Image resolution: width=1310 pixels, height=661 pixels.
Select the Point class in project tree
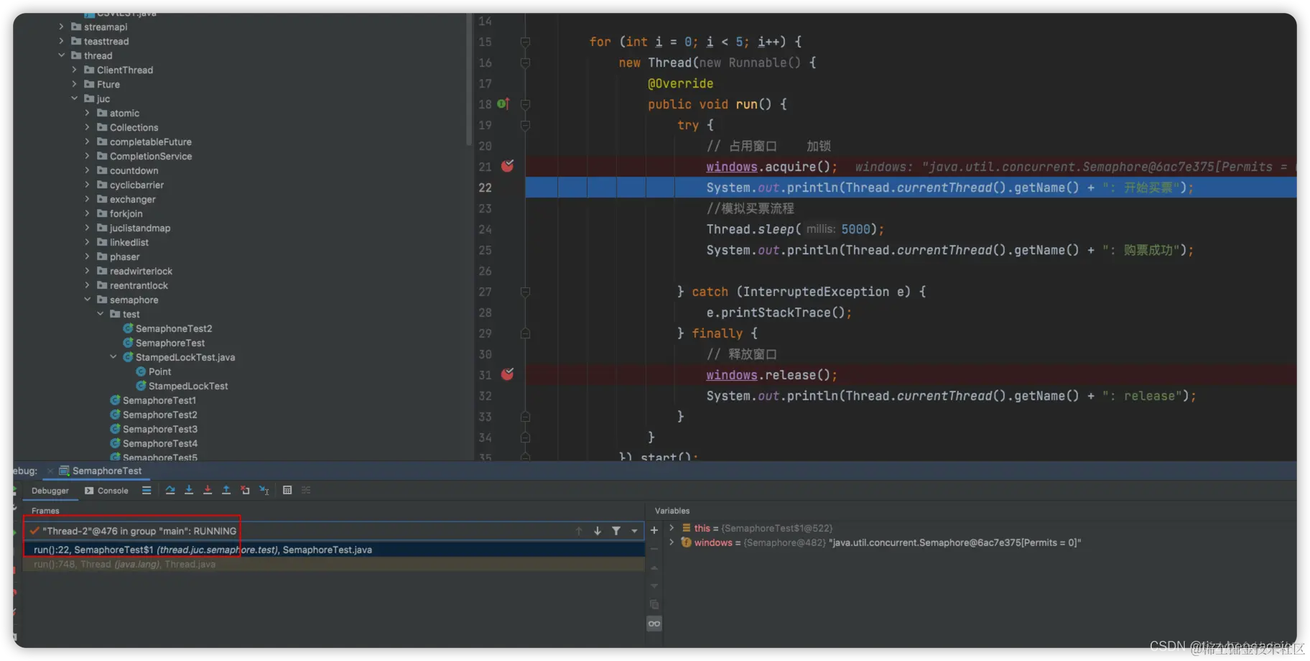159,371
